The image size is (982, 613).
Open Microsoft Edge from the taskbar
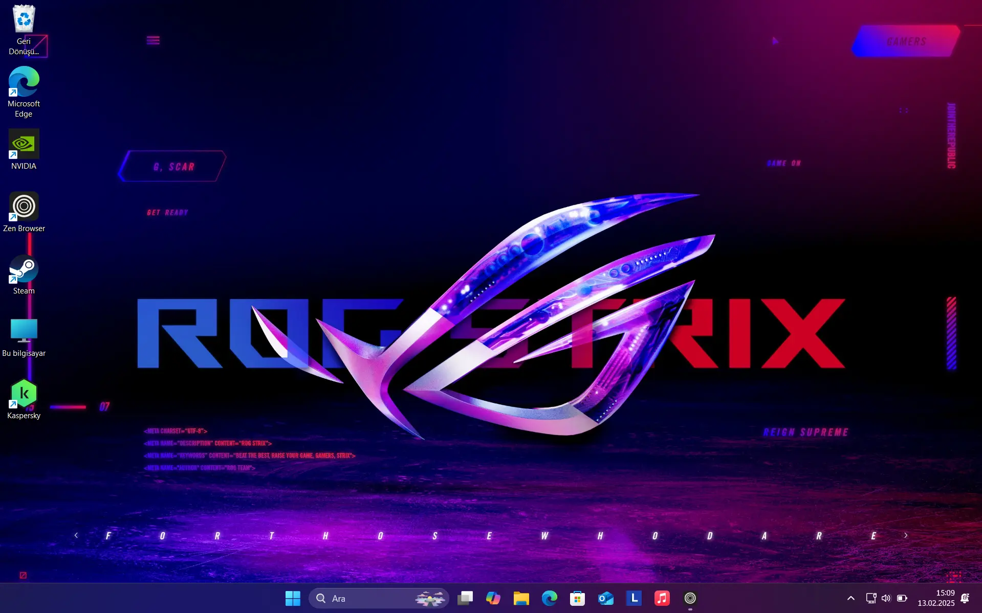tap(549, 598)
